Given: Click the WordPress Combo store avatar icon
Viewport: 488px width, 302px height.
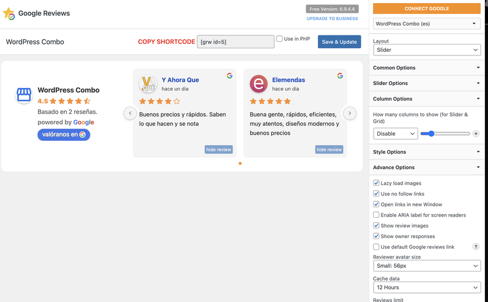Looking at the screenshot, I should pyautogui.click(x=24, y=95).
